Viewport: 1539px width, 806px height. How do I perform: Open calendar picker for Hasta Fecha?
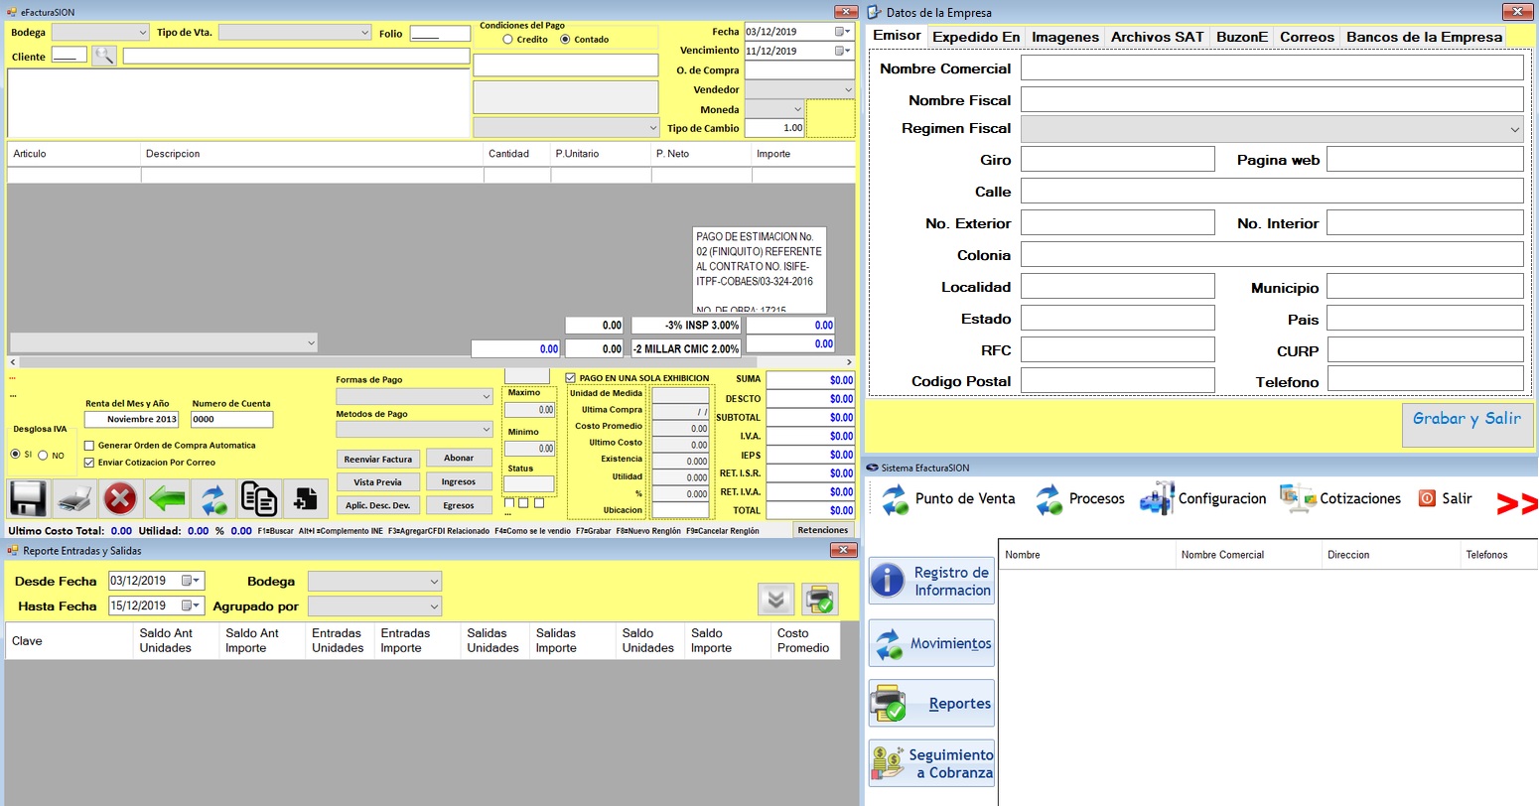coord(192,605)
